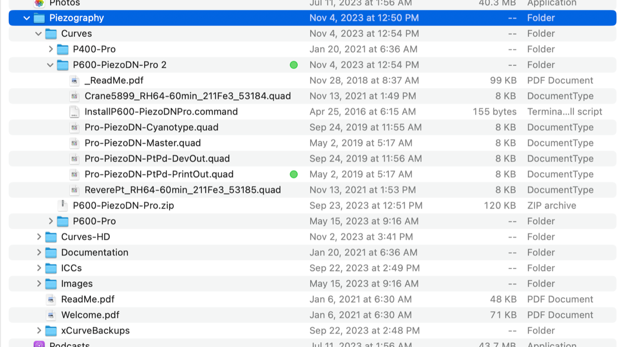Expand the ICCs folder

coord(39,268)
